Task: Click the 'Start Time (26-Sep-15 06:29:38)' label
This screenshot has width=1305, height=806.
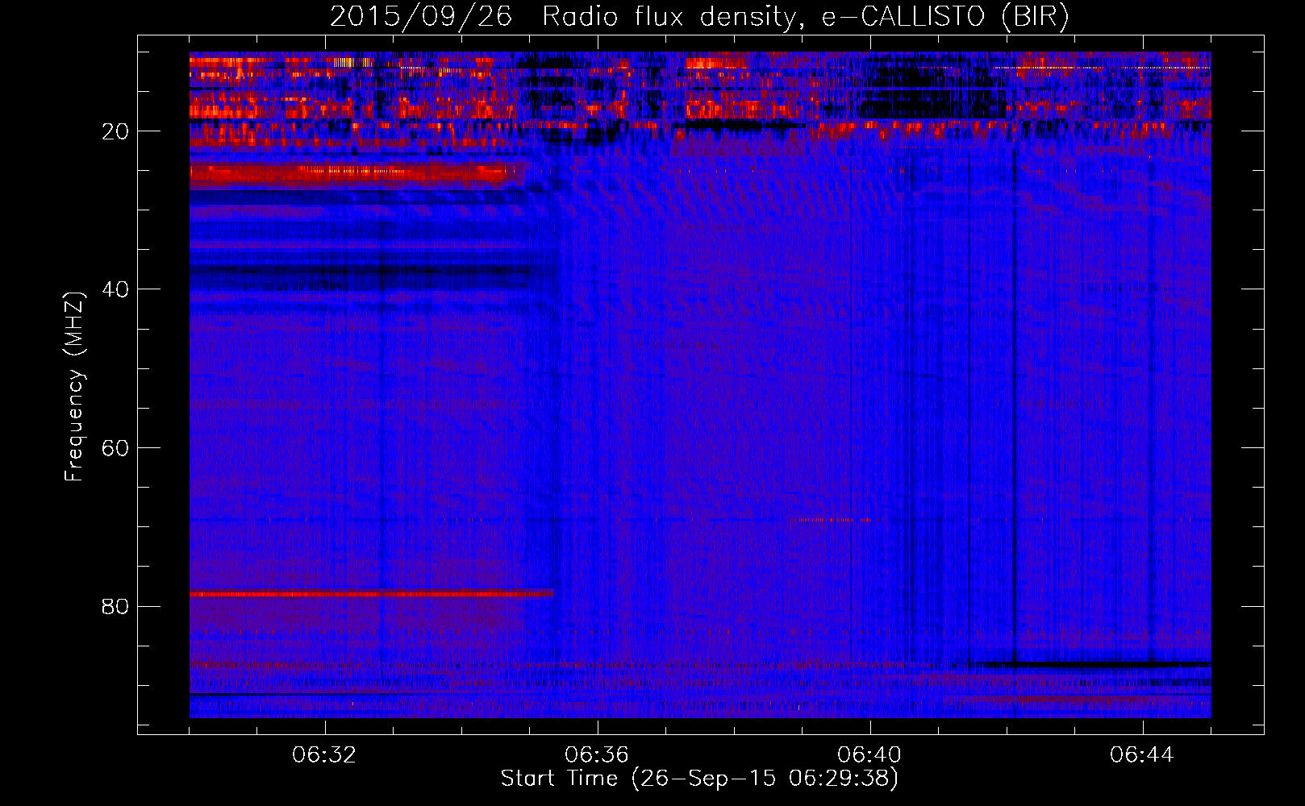Action: coord(699,779)
